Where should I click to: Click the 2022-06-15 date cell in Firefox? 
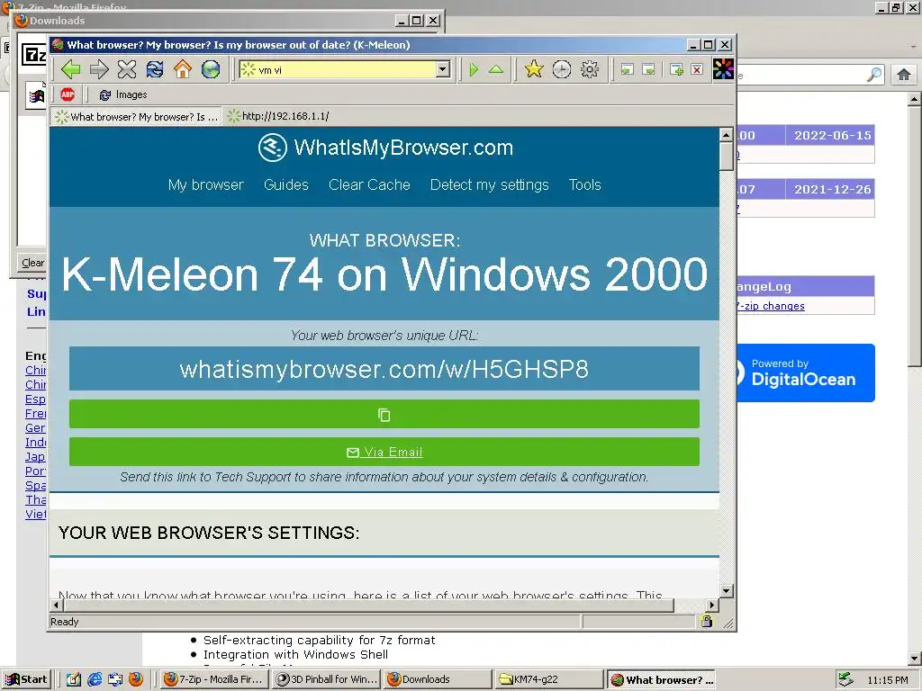(x=832, y=135)
